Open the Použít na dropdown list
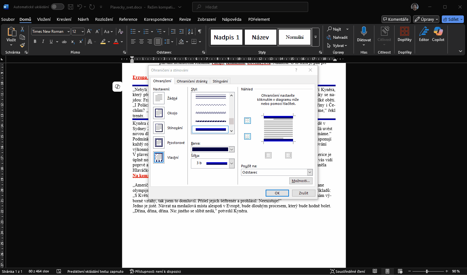This screenshot has height=275, width=467. (310, 172)
